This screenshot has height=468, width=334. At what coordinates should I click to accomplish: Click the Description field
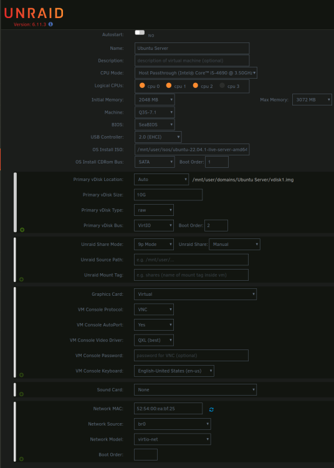click(192, 61)
